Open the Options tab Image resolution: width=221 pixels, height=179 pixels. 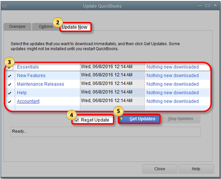[46, 26]
